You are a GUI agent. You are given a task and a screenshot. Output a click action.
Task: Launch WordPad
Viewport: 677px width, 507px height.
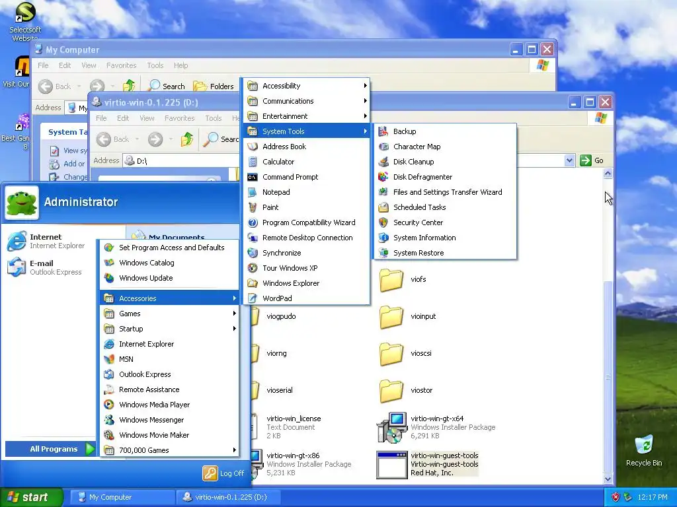pyautogui.click(x=307, y=298)
